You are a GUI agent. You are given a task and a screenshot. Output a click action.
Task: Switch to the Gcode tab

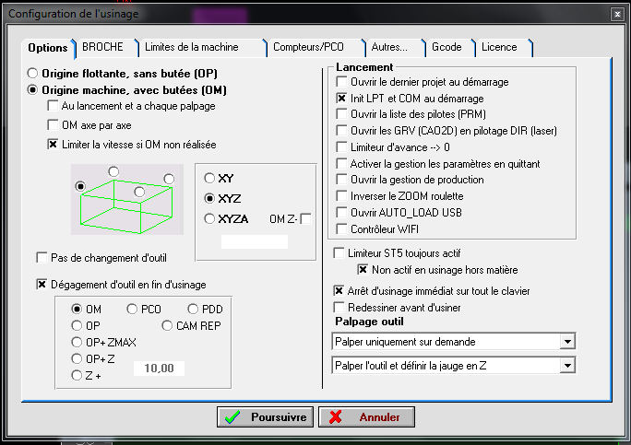click(445, 47)
